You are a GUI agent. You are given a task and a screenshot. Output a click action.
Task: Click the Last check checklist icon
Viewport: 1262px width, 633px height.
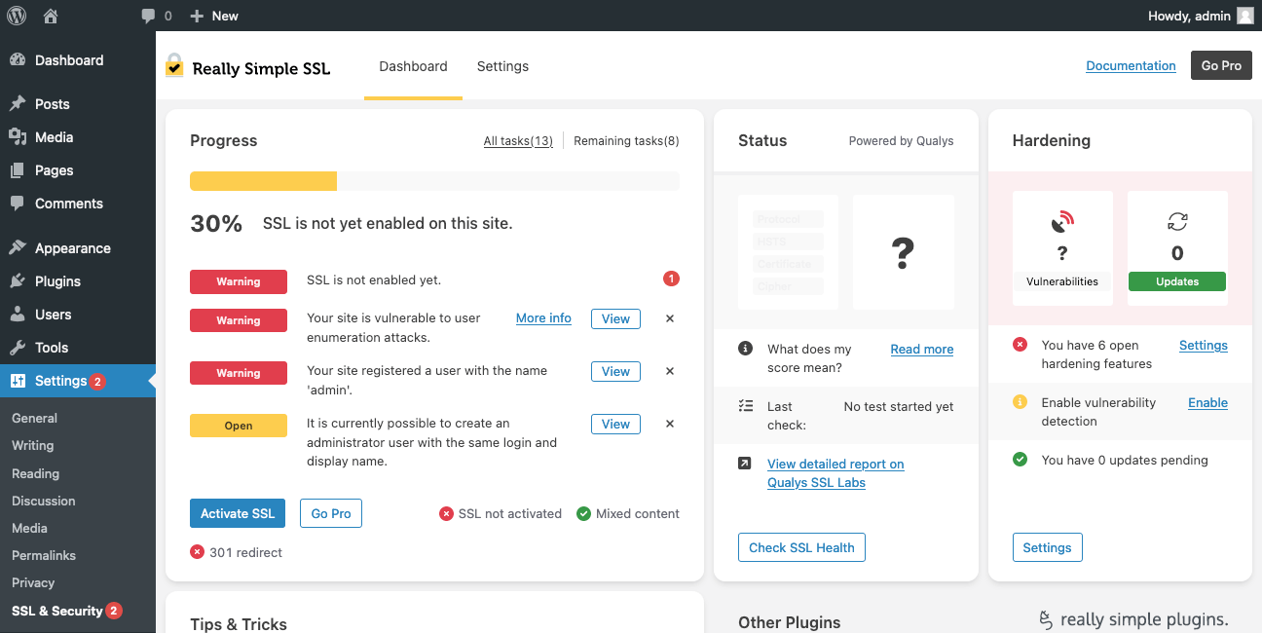coord(745,406)
